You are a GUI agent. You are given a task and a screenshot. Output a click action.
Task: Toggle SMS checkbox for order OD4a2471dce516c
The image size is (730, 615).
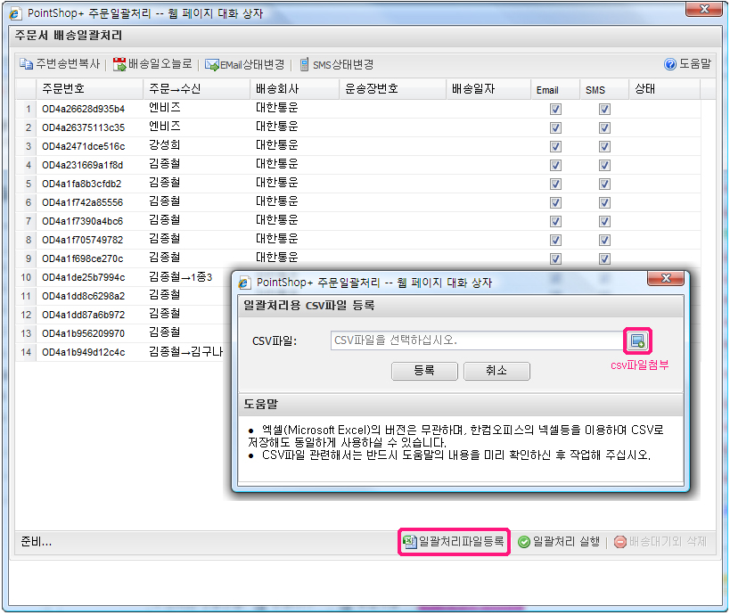pos(604,146)
